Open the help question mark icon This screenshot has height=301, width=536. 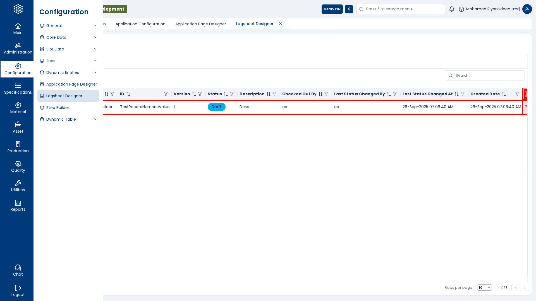(461, 9)
